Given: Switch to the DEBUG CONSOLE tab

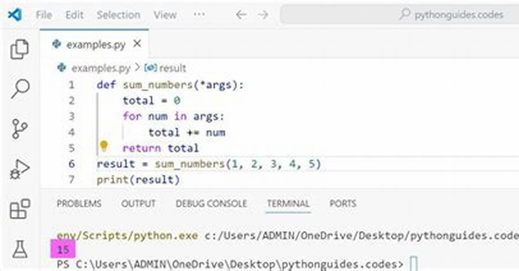Looking at the screenshot, I should coord(211,204).
